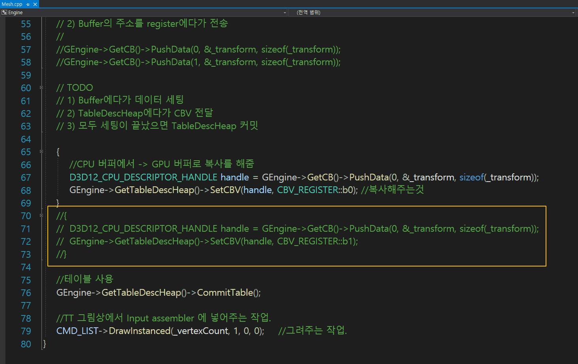Click the comment '//복사해주는것'
The image size is (578, 364).
[x=392, y=190]
